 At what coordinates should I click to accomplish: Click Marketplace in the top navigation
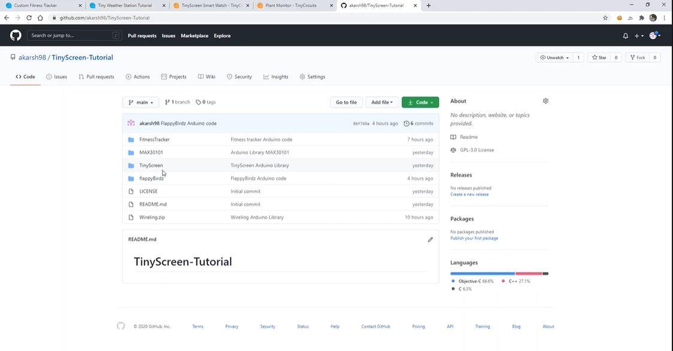(x=195, y=36)
